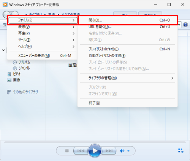Expand arrow next to ライブラリの管理(M)
Screen dimensions: 190x161
172,78
